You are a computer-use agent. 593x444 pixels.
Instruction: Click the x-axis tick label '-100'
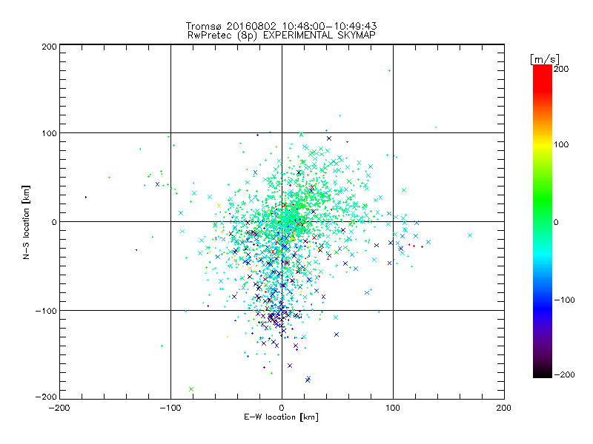point(170,408)
